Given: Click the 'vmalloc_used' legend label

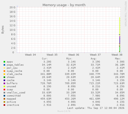Looking at the screenshot, I should pyautogui.click(x=16, y=93).
